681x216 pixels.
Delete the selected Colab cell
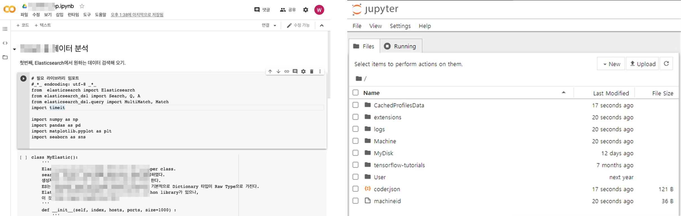click(311, 71)
